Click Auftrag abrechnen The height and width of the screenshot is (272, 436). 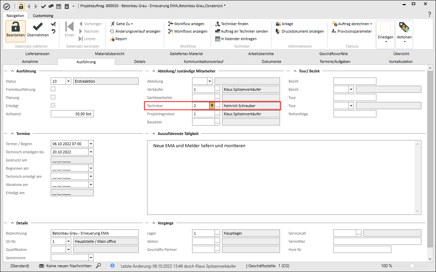352,24
